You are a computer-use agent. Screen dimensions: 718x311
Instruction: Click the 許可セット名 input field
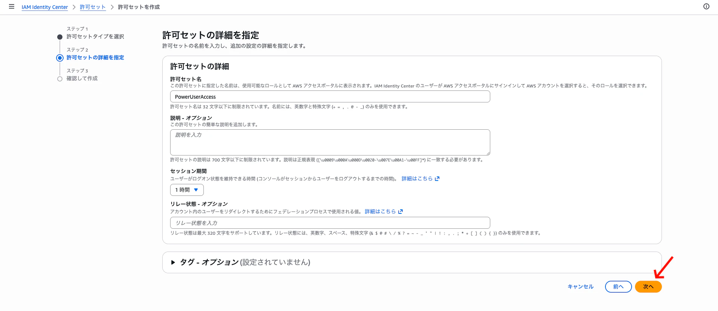tap(330, 97)
